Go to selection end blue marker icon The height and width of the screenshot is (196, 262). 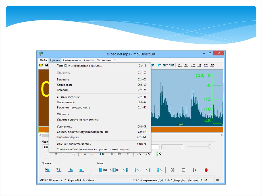pyautogui.click(x=111, y=154)
